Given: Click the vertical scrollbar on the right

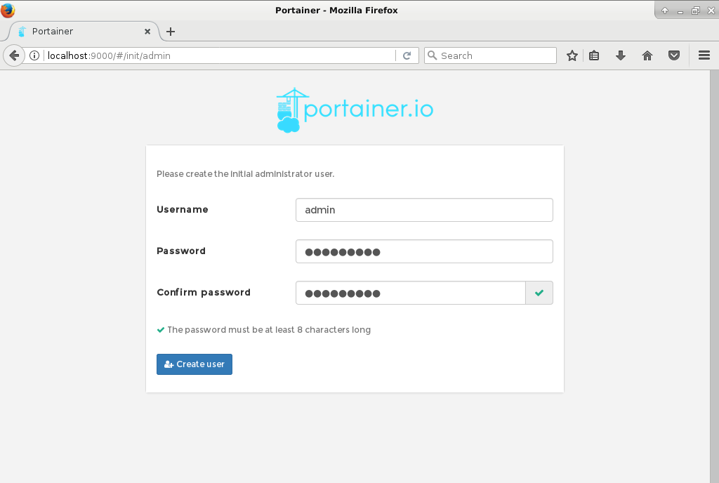Looking at the screenshot, I should [714, 277].
